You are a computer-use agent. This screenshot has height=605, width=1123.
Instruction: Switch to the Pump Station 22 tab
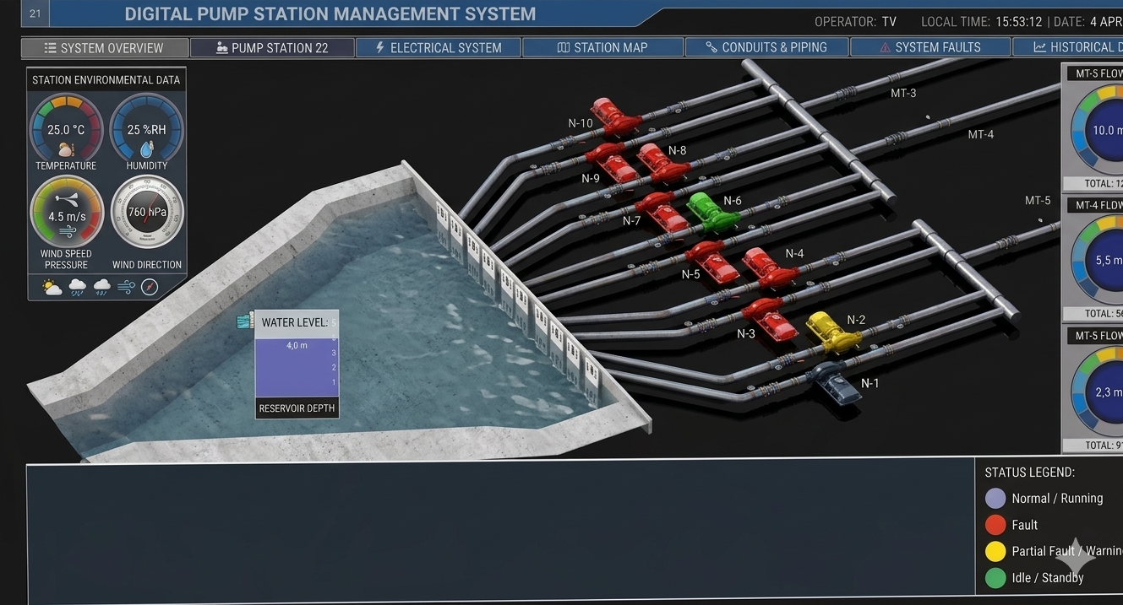coord(272,47)
